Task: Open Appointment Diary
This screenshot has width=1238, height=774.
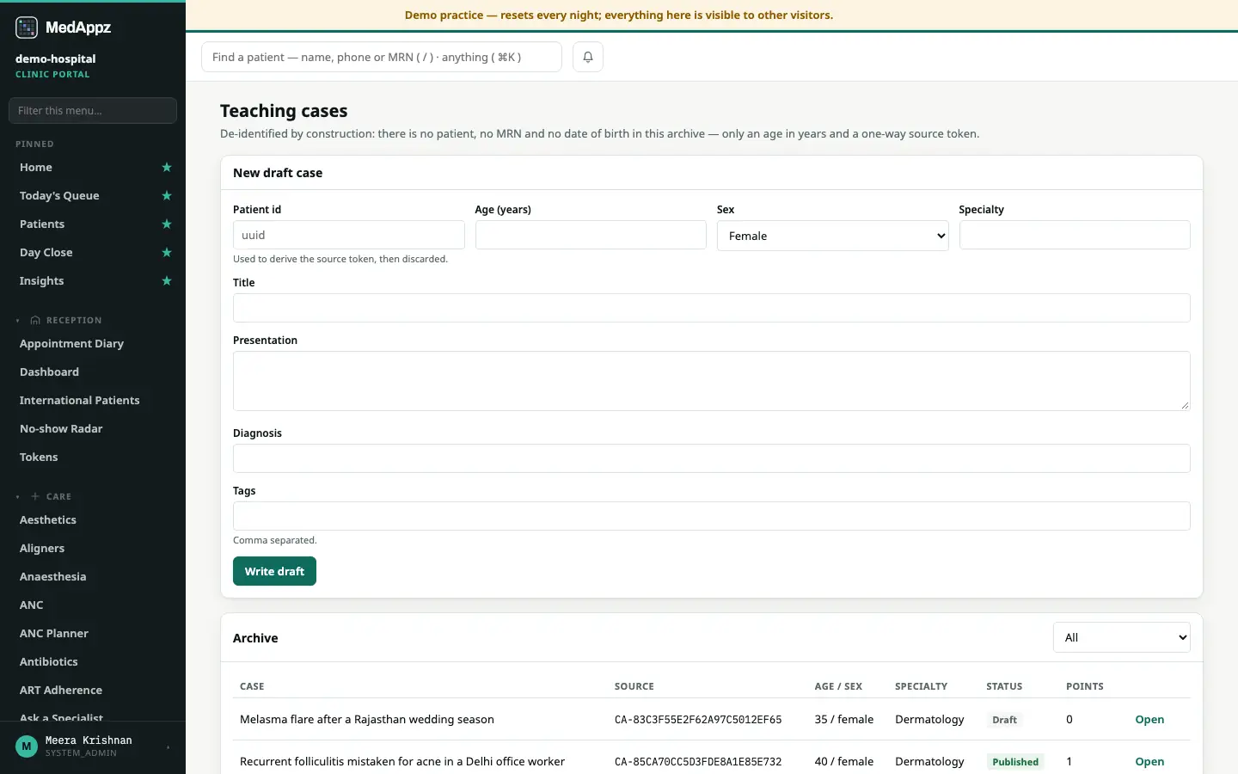Action: 72,344
